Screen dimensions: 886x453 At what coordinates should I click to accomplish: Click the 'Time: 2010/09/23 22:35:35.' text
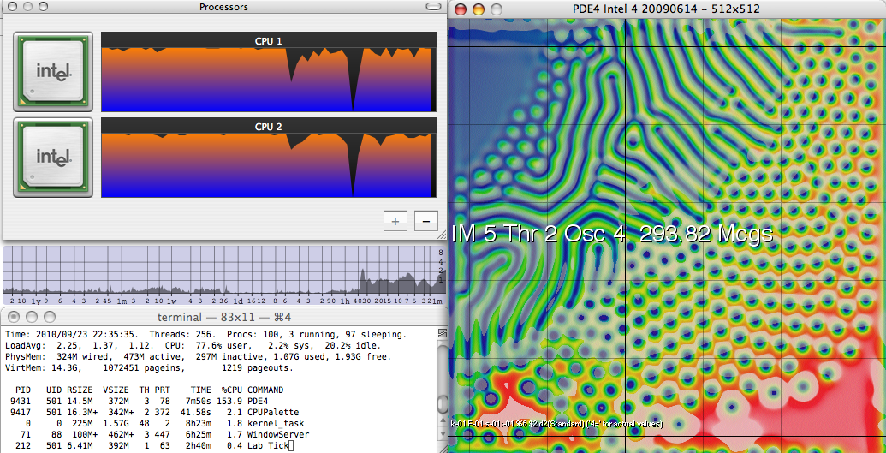click(x=72, y=334)
